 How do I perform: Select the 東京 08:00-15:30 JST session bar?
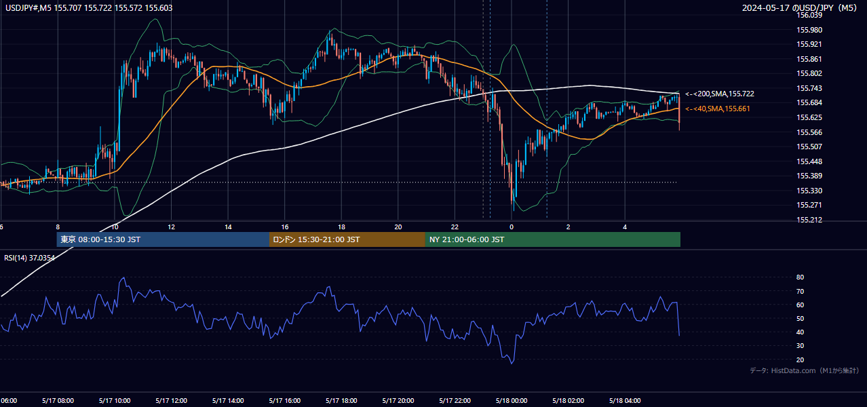coord(163,239)
